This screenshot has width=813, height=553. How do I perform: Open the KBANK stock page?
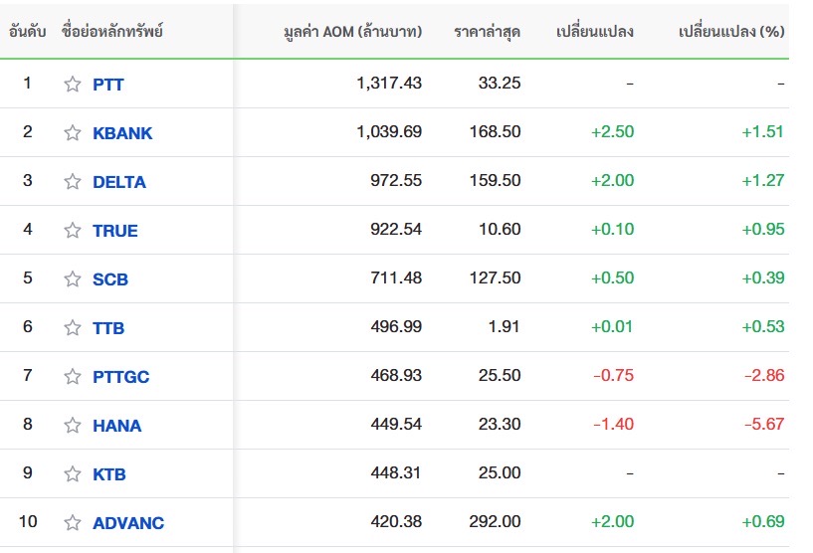pyautogui.click(x=122, y=133)
